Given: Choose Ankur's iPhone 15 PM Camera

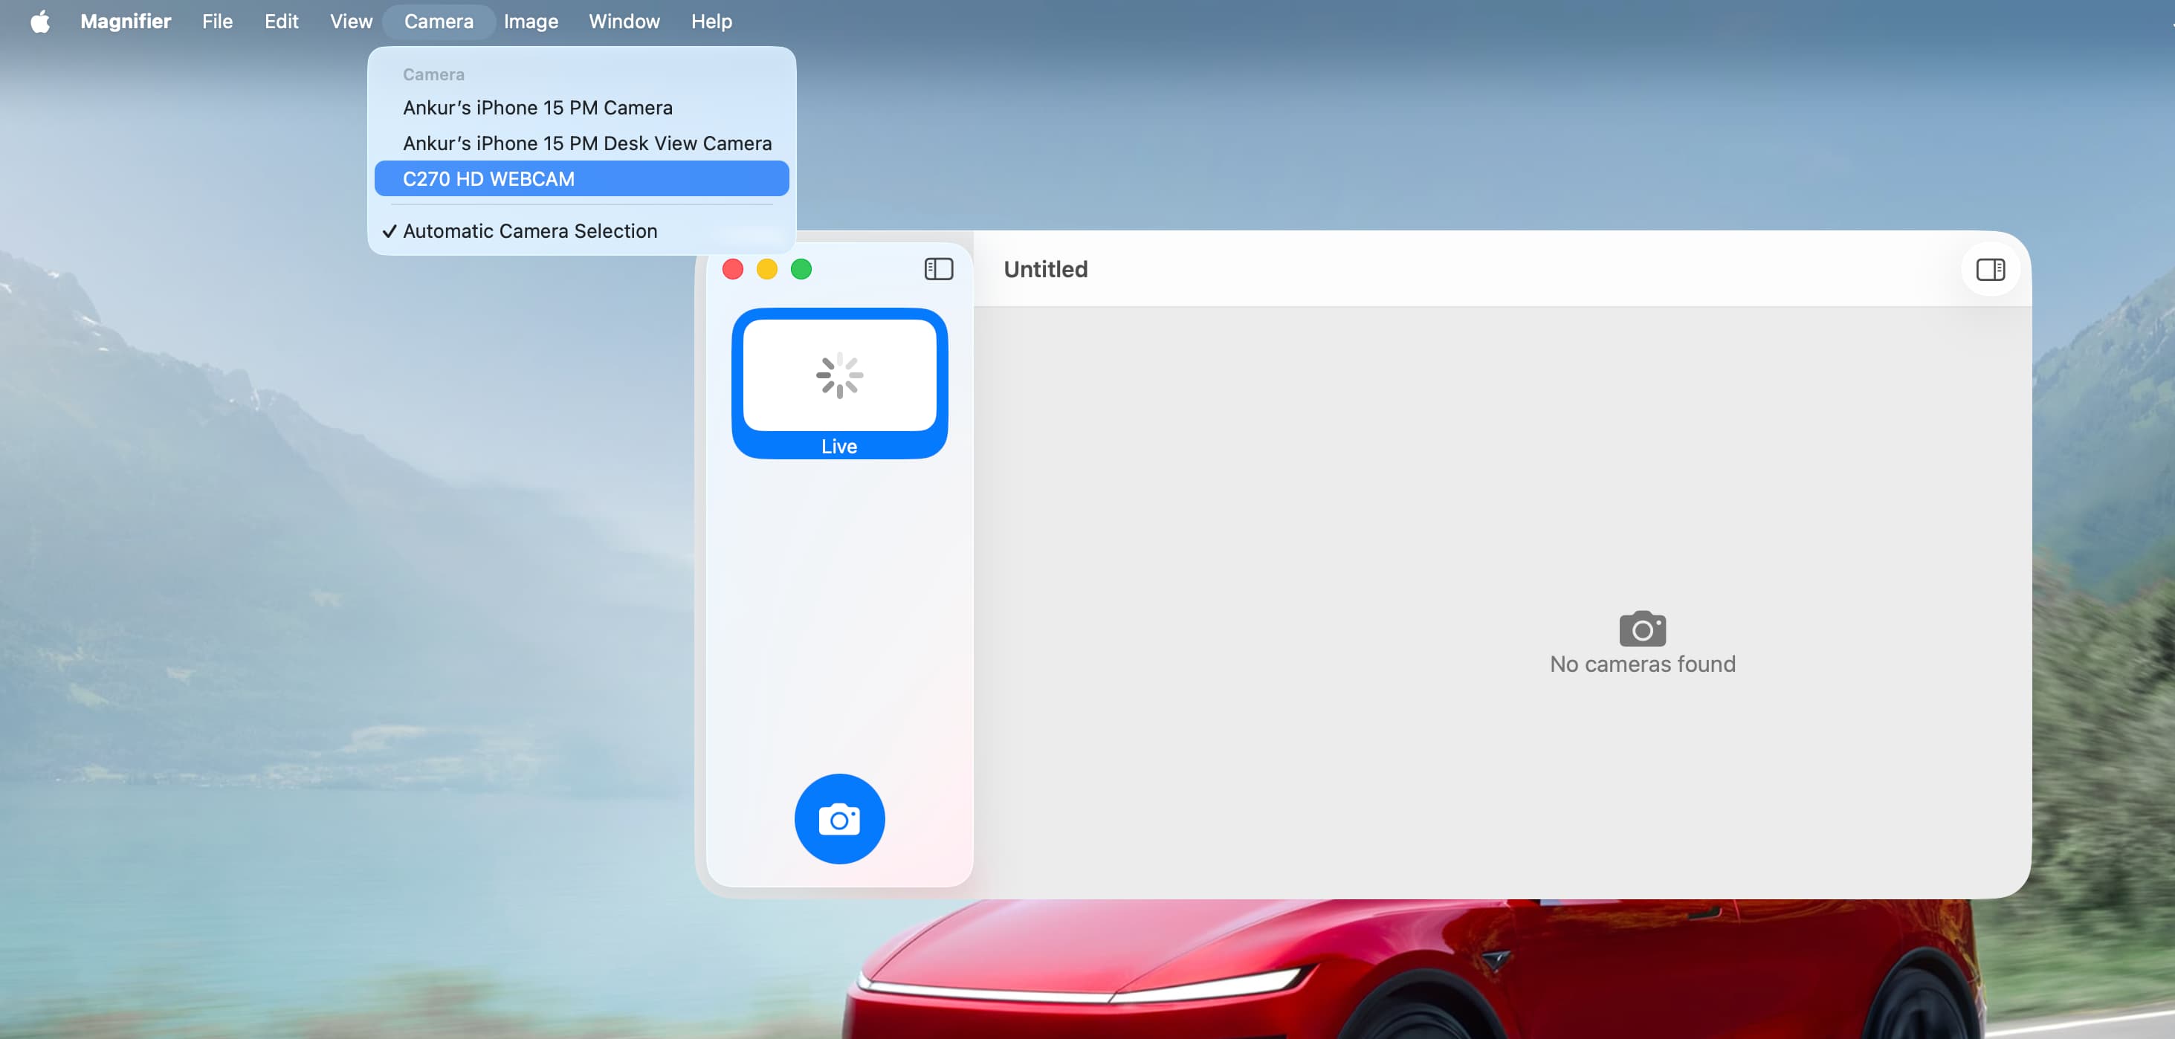Looking at the screenshot, I should tap(537, 108).
